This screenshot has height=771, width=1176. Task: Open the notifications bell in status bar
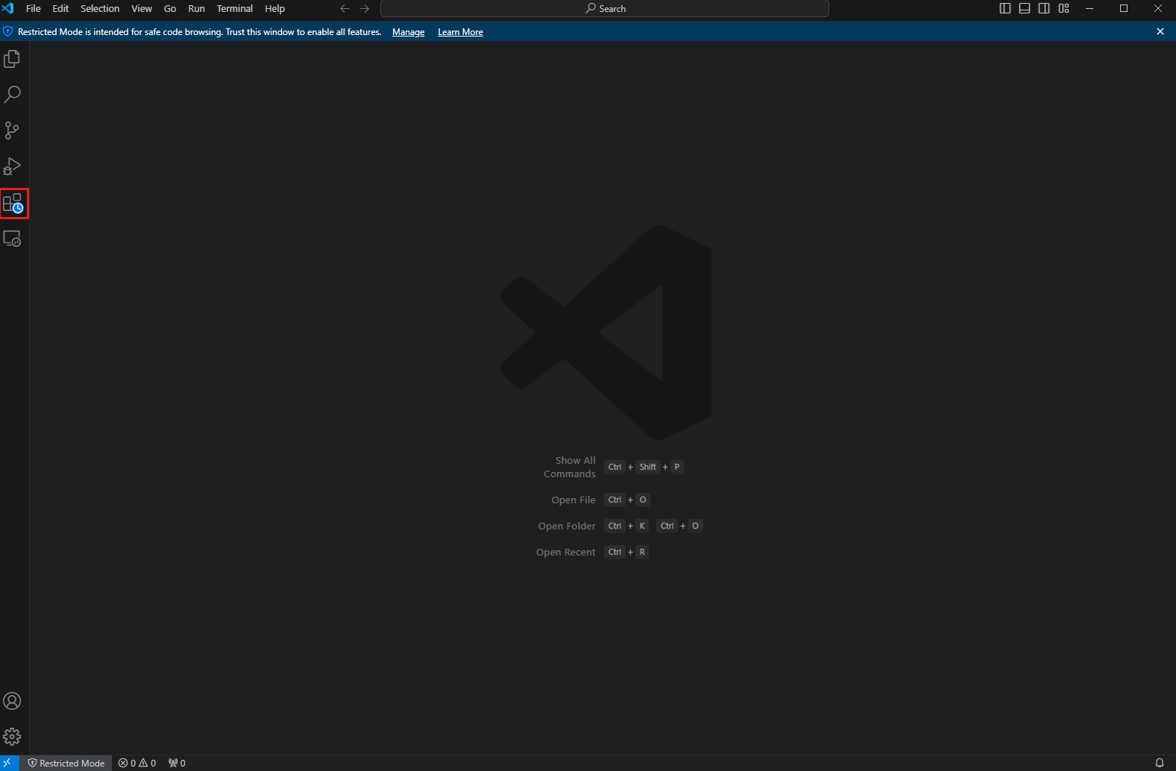tap(1160, 763)
